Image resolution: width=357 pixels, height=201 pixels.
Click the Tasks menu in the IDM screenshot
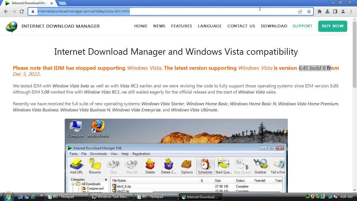pyautogui.click(x=73, y=154)
